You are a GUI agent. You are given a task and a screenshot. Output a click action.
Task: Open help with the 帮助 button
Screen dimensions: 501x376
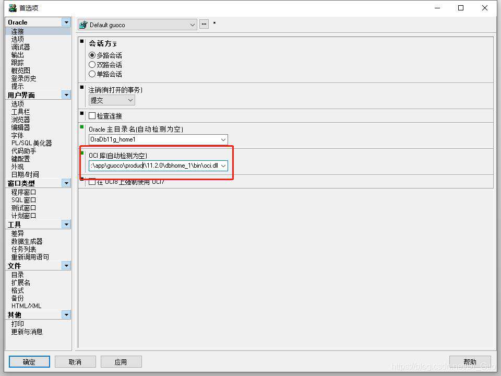[470, 361]
